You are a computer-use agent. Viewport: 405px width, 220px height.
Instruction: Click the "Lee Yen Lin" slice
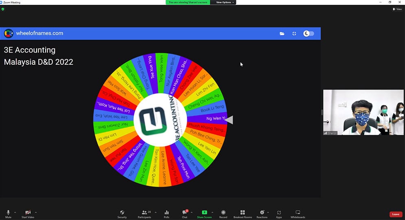(x=203, y=147)
